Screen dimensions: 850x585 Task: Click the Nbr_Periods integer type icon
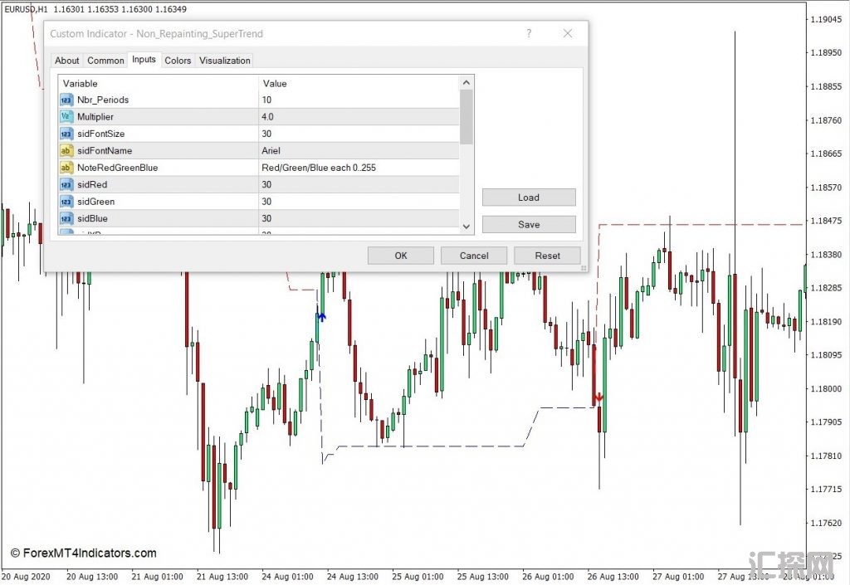click(x=66, y=100)
